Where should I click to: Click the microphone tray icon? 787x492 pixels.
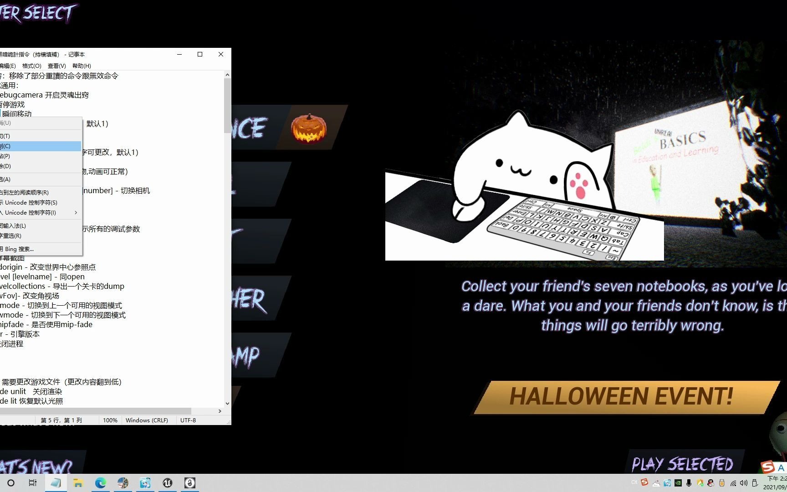(x=689, y=483)
